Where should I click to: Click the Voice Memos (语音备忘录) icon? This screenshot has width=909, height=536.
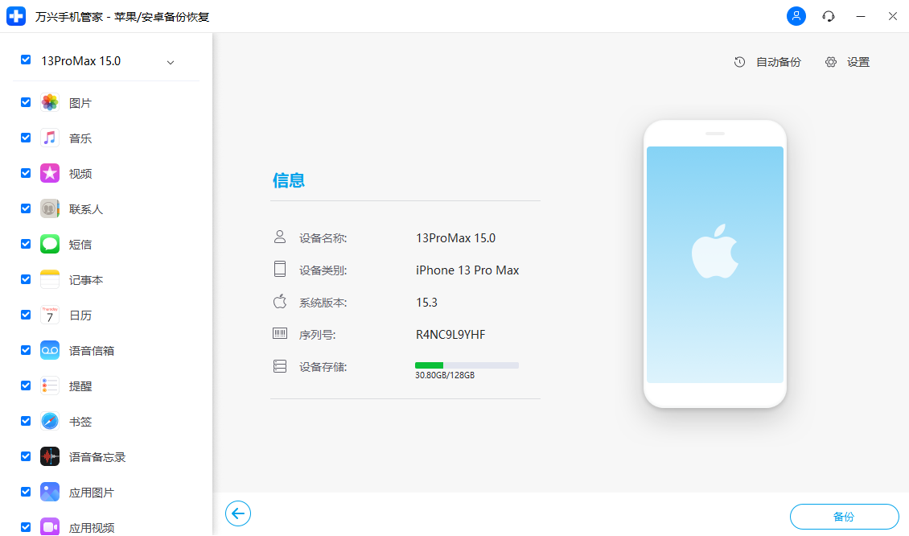pos(50,456)
